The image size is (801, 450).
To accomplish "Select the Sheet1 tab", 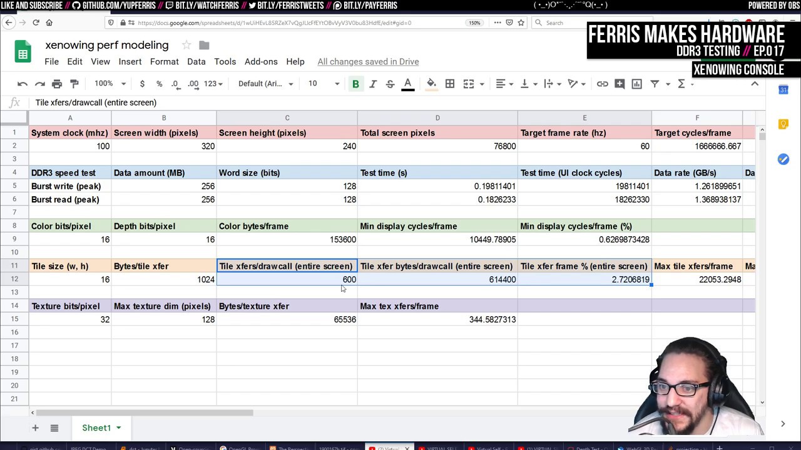I will (x=101, y=427).
